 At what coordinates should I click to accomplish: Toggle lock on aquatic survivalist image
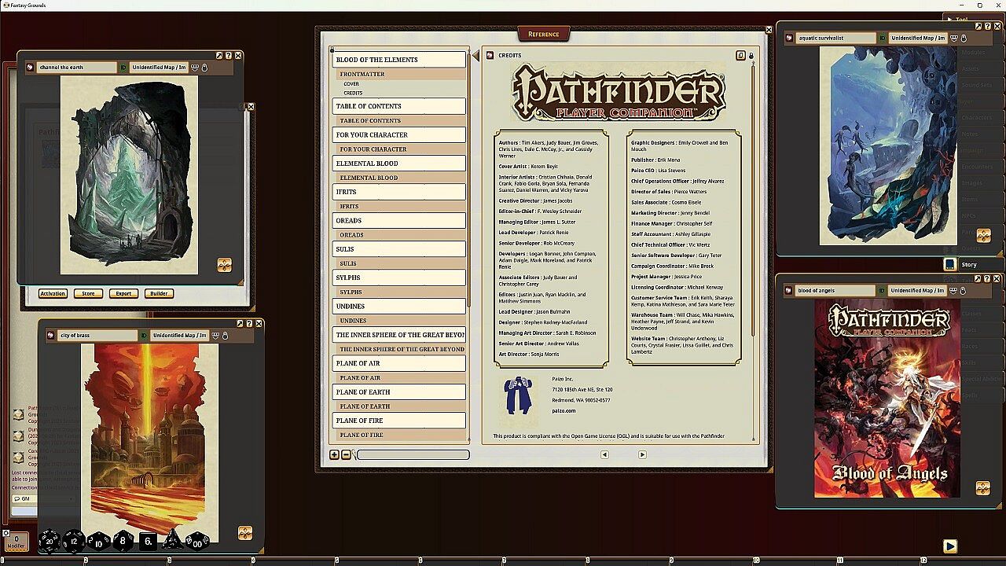tap(964, 38)
